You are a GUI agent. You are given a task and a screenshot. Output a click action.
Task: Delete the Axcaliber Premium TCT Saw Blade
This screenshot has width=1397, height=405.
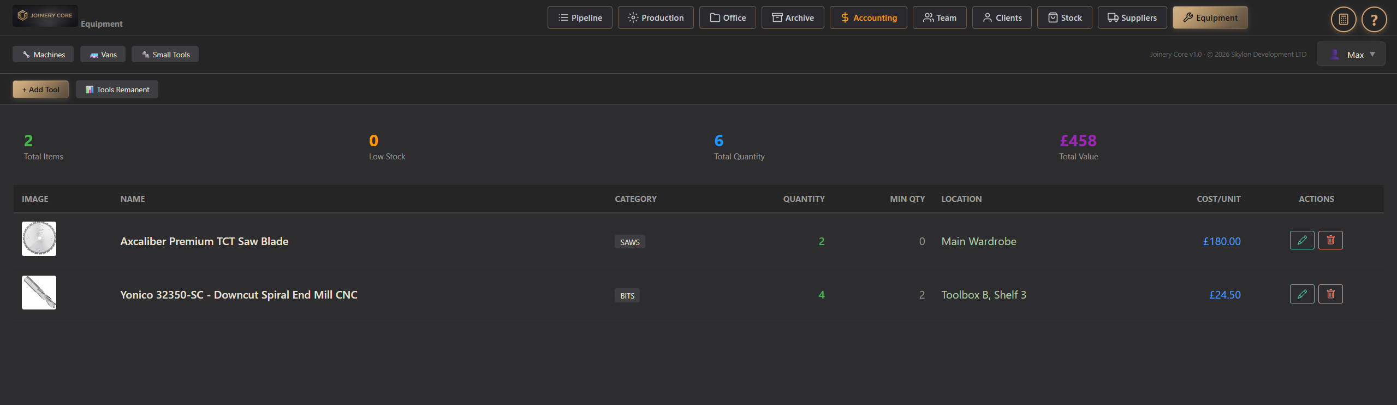pyautogui.click(x=1330, y=240)
